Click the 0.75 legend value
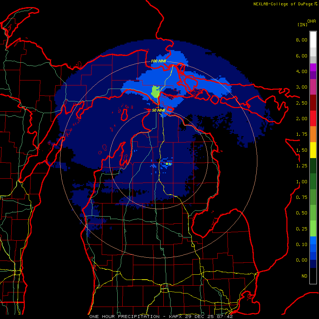 [x=302, y=197]
